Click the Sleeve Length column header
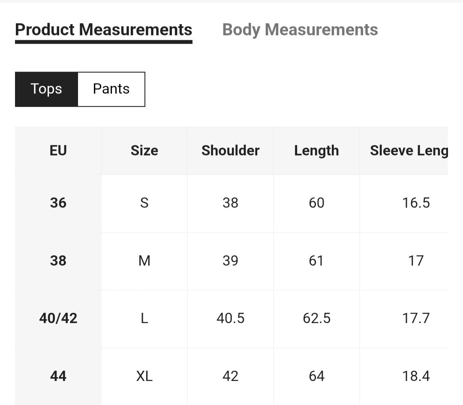 point(409,151)
